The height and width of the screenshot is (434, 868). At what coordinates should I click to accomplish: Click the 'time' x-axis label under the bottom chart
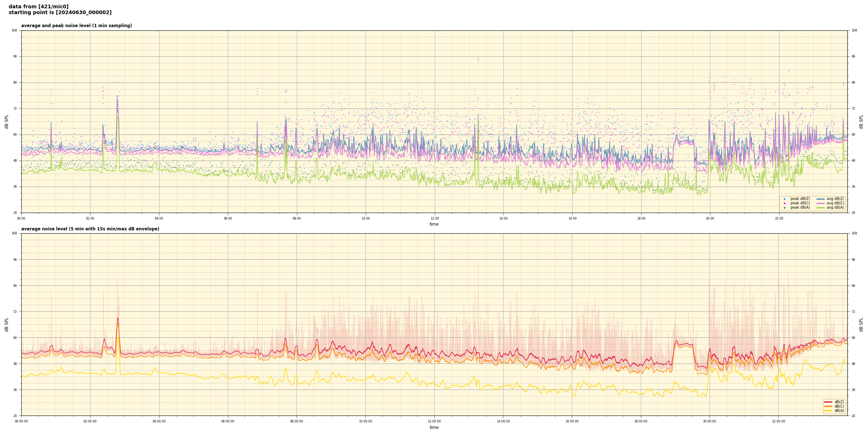click(434, 427)
